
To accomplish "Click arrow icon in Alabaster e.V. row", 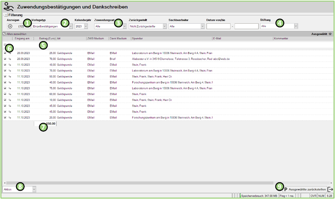I will pyautogui.click(x=10, y=59).
